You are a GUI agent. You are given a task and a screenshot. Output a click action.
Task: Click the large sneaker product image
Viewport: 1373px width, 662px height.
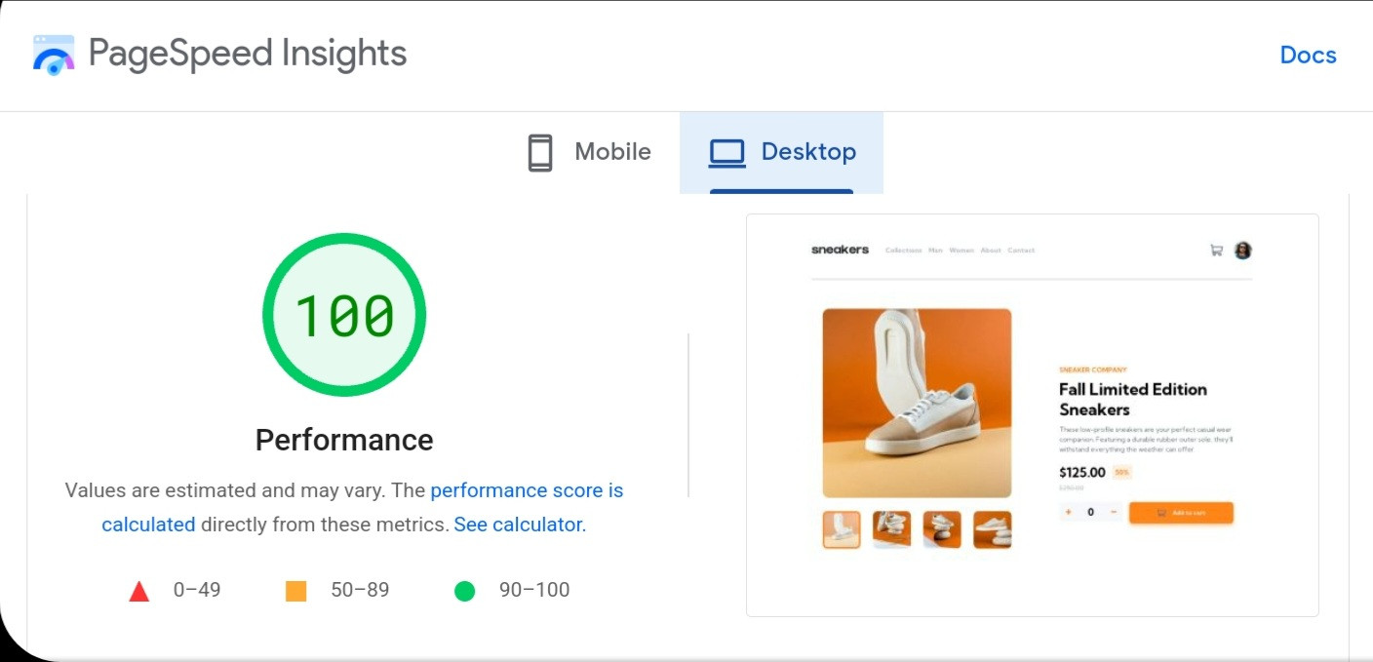(x=917, y=403)
